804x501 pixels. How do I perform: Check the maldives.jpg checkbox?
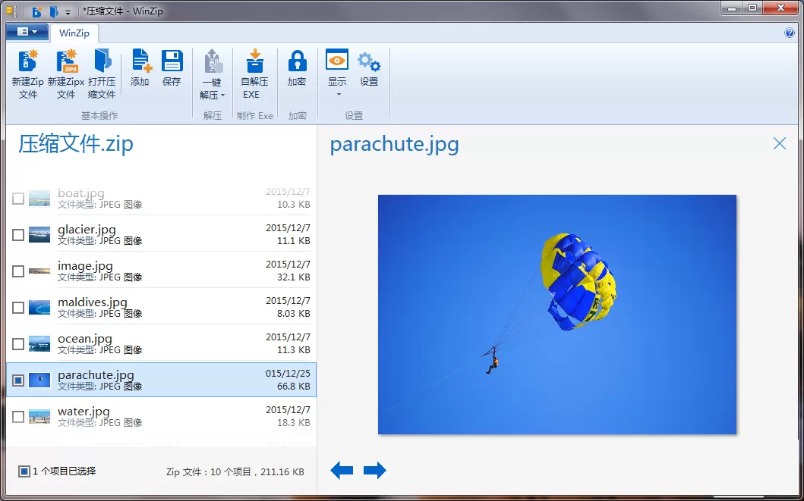click(18, 307)
